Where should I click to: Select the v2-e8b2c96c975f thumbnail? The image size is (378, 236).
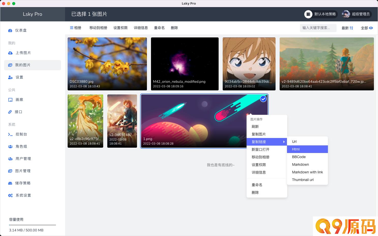tap(85, 121)
